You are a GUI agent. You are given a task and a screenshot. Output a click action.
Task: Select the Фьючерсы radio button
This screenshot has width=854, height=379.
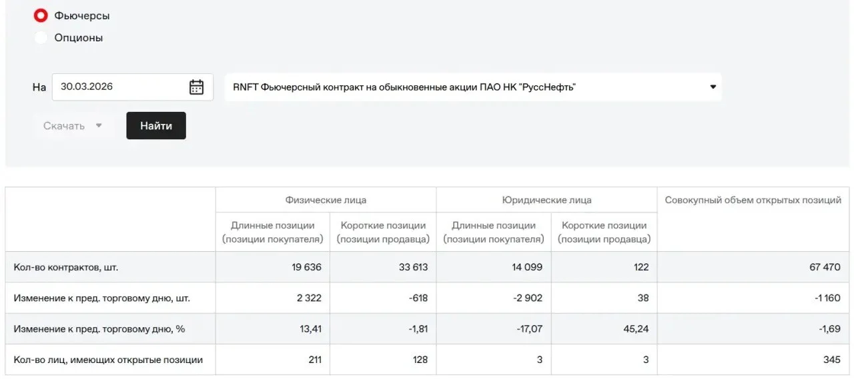click(41, 15)
